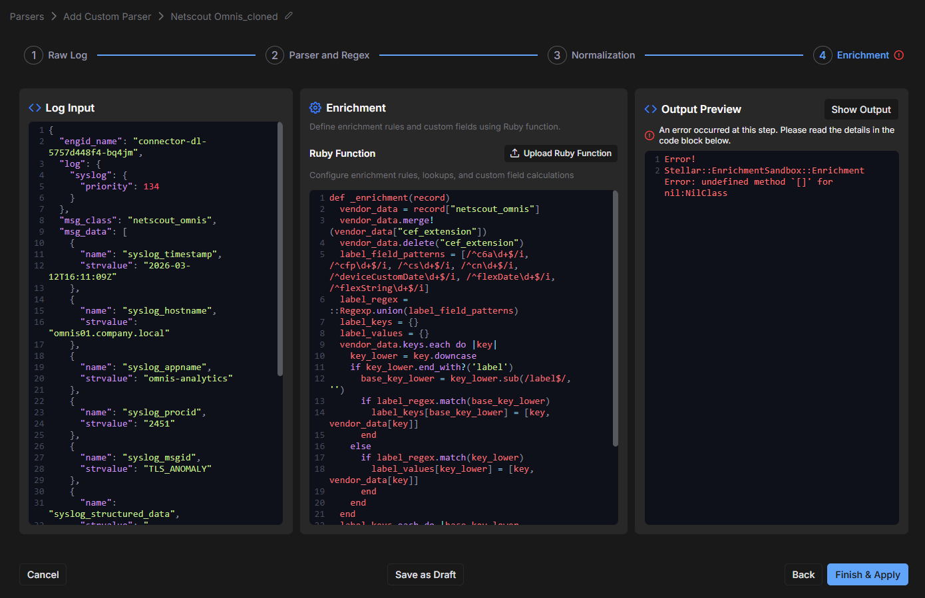Screen dimensions: 925x598
Task: Click the Enrichment gear icon
Action: click(x=315, y=108)
